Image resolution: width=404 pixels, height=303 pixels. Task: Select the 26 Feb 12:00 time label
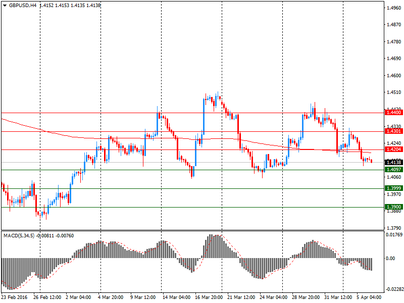[x=47, y=297]
